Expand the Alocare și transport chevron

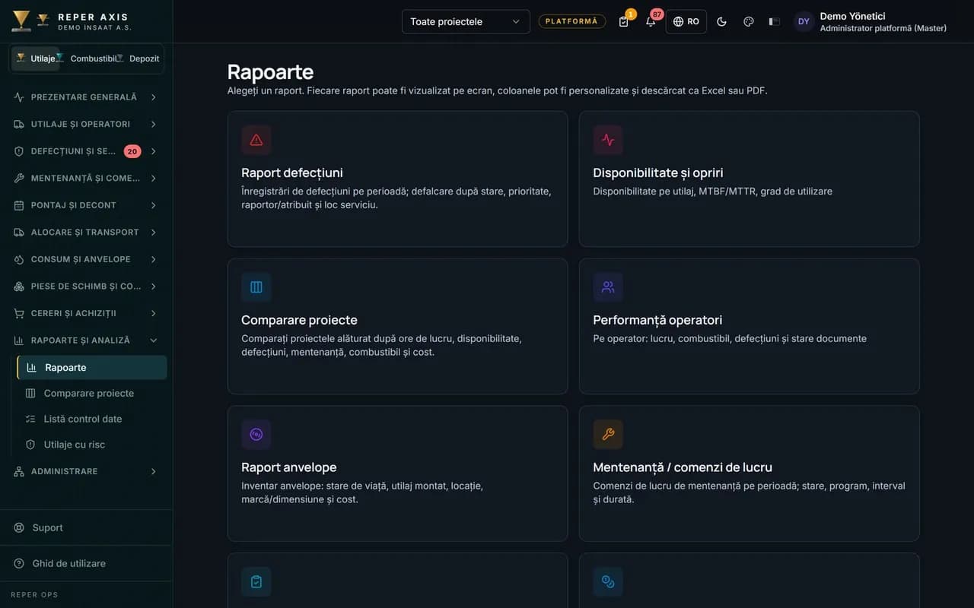pyautogui.click(x=154, y=232)
